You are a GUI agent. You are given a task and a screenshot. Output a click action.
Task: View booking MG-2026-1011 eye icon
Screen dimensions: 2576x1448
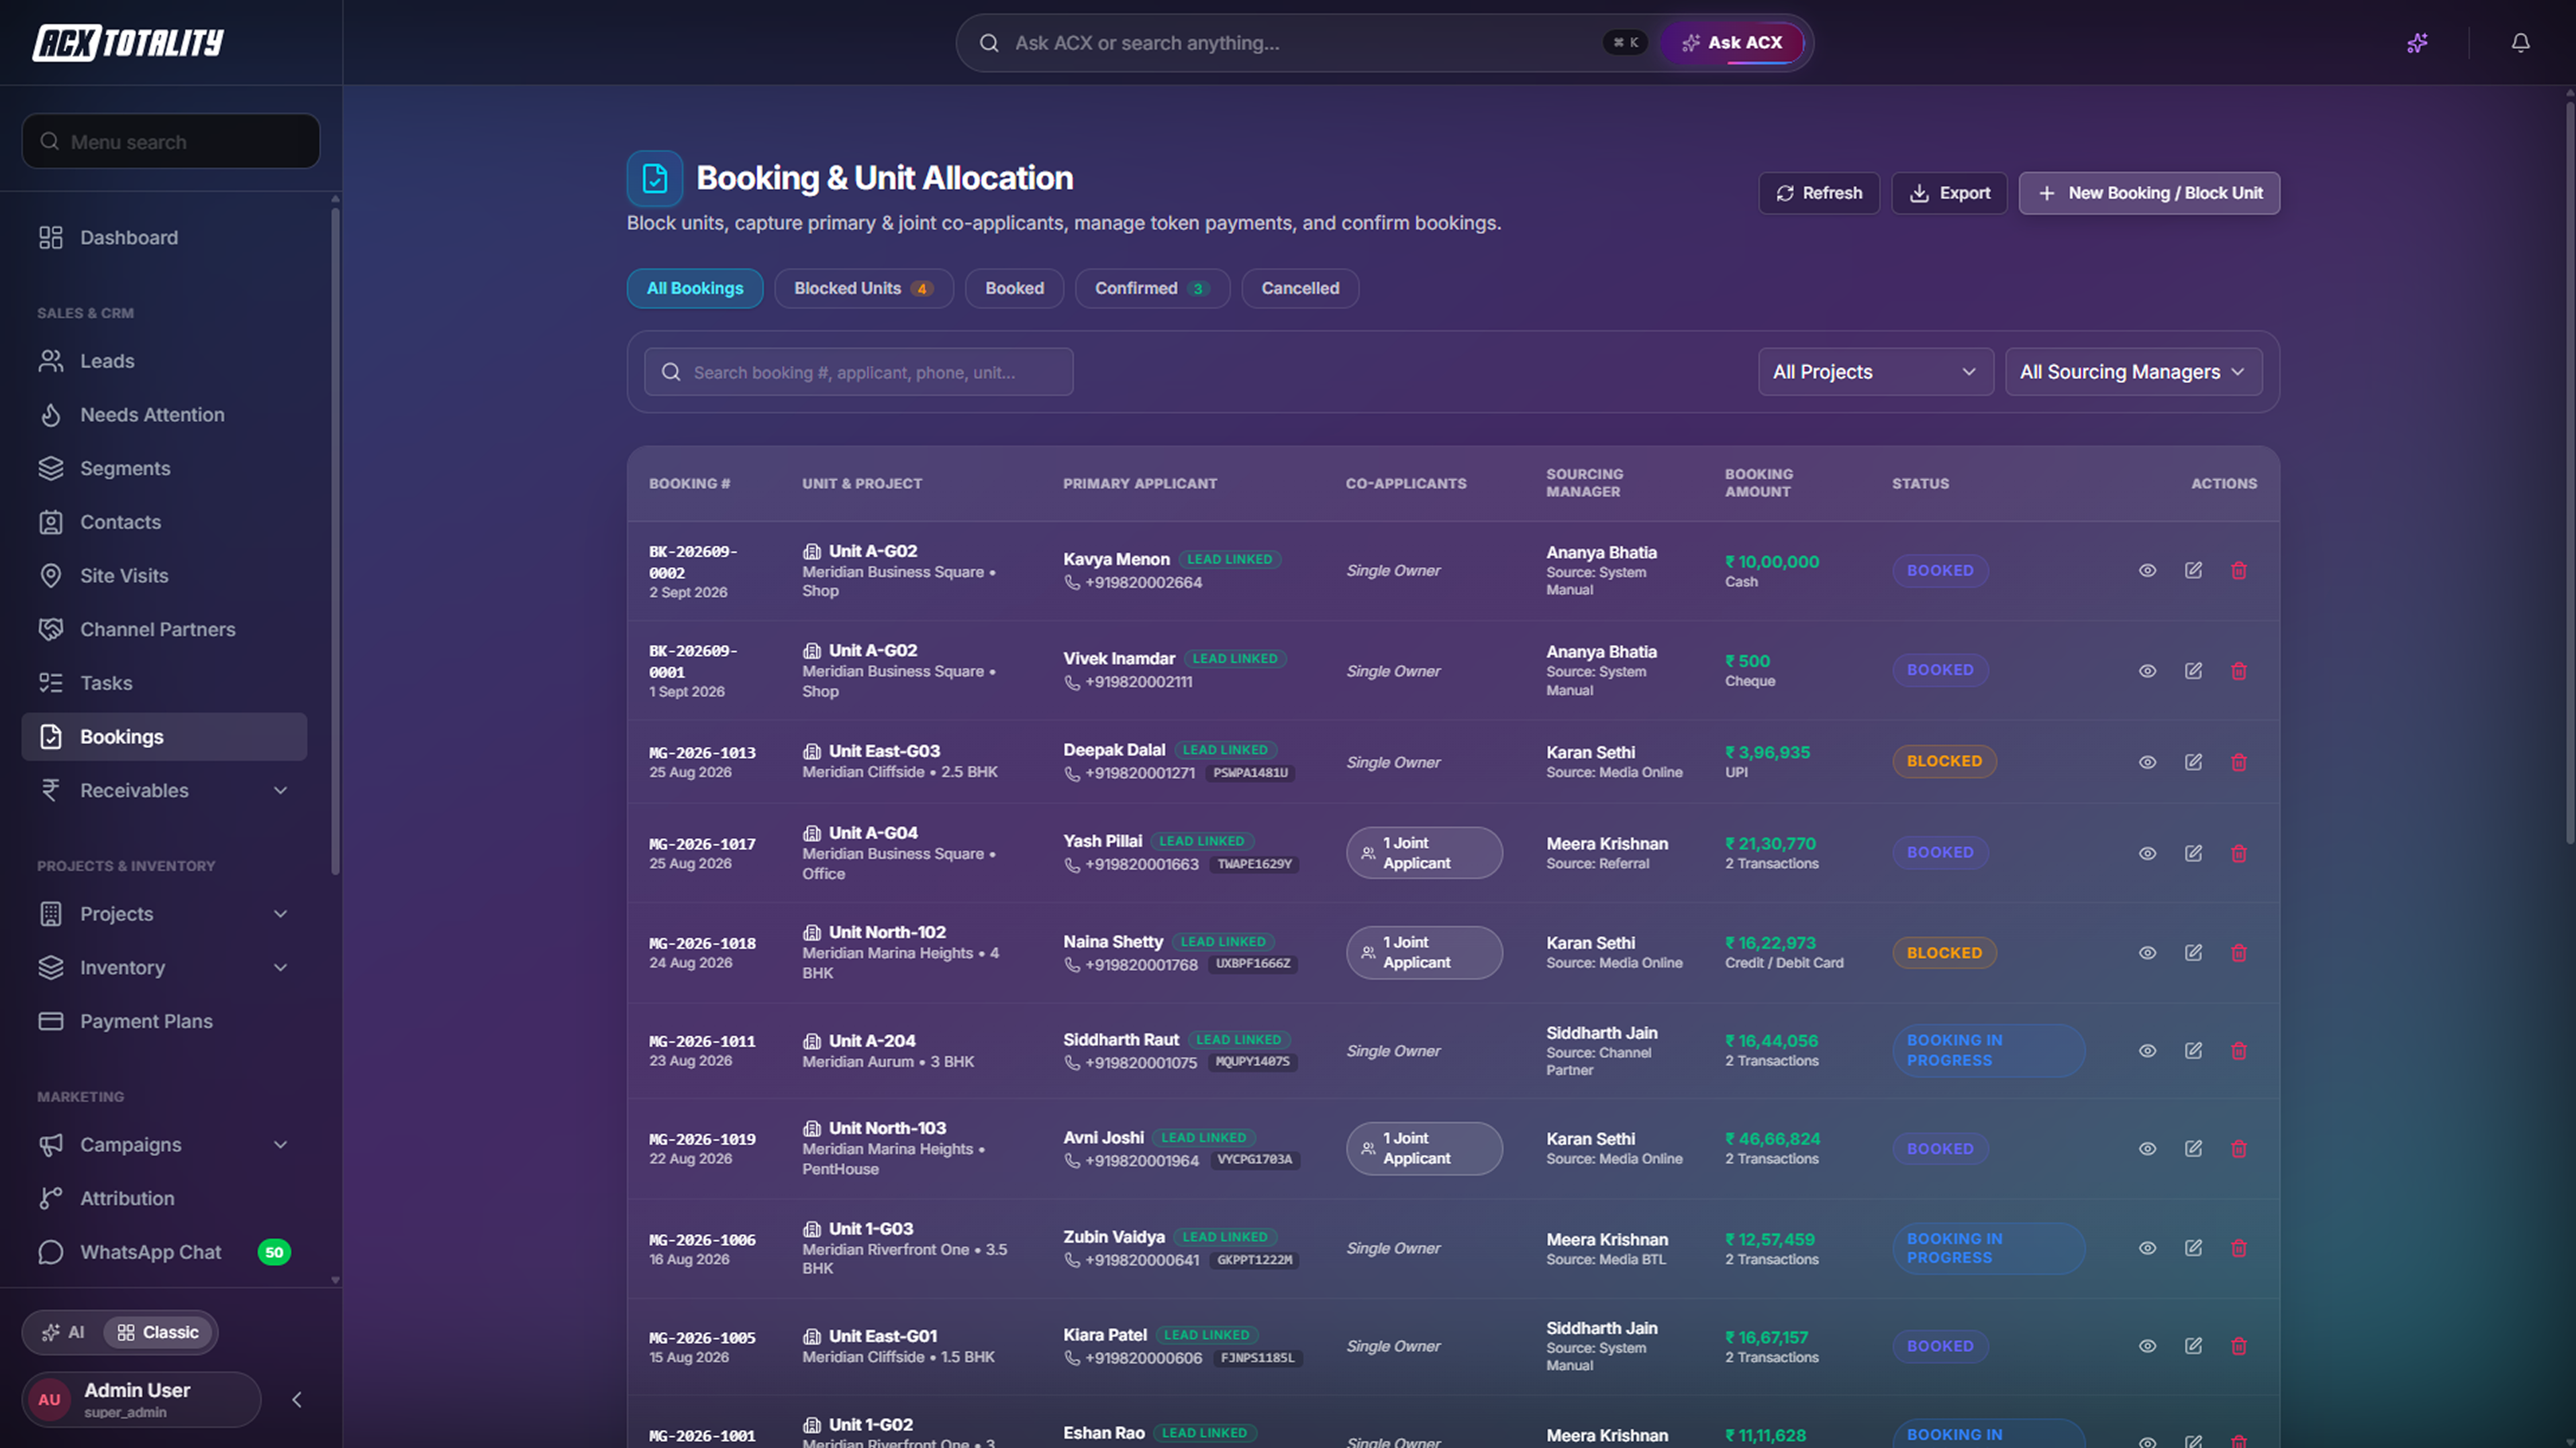[2147, 1051]
